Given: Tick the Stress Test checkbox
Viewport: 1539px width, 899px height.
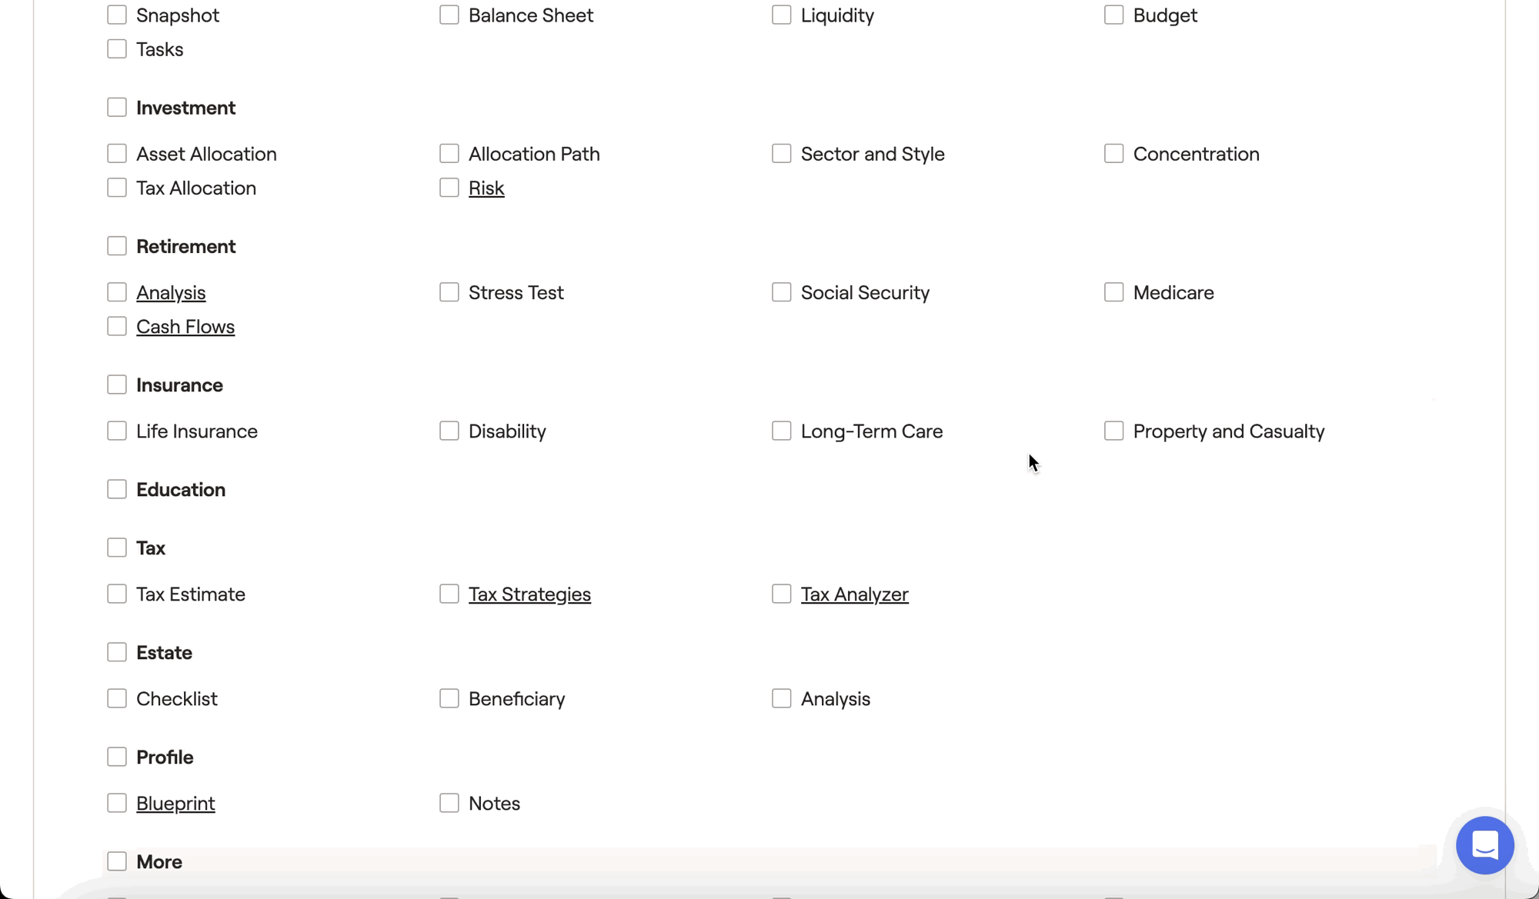Looking at the screenshot, I should point(449,292).
